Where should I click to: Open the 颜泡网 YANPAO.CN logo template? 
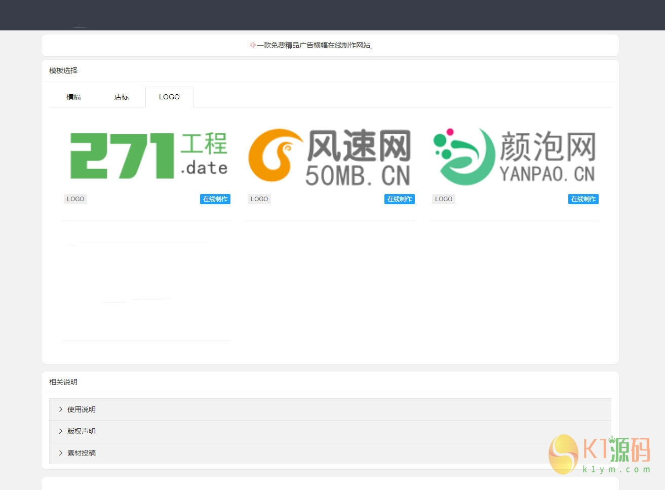(x=514, y=156)
